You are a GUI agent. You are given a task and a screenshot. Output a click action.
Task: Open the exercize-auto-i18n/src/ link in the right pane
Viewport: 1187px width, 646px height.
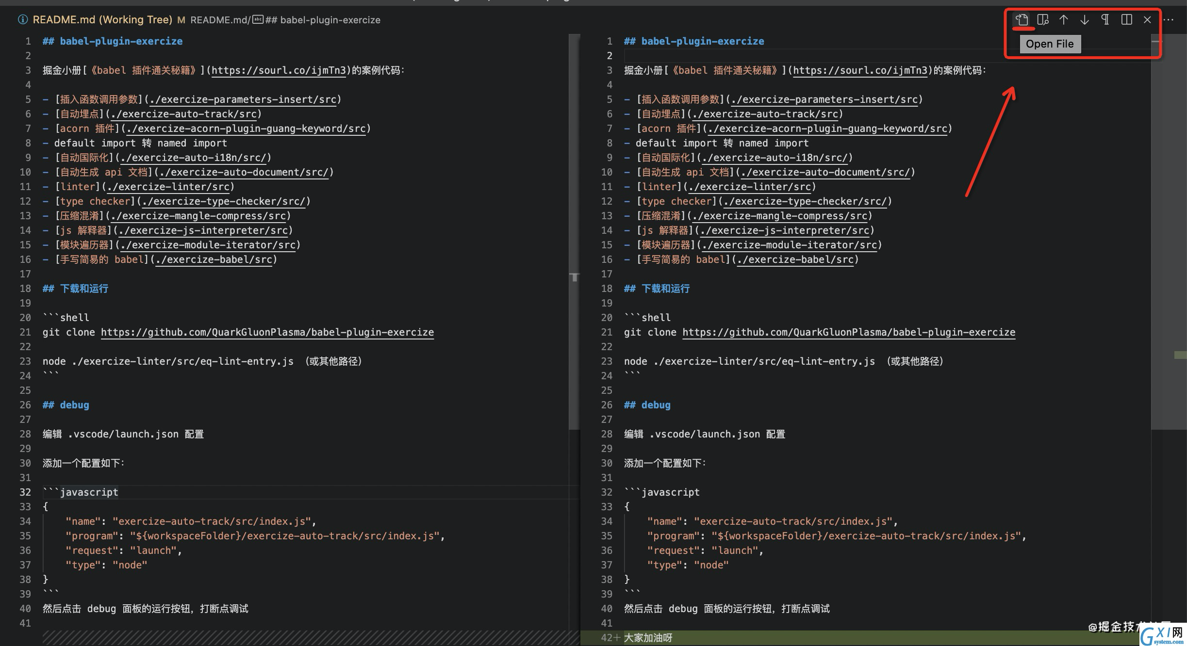(x=775, y=158)
